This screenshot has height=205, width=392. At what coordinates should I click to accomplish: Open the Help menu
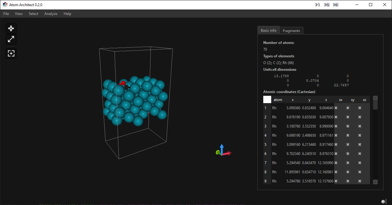(x=67, y=14)
